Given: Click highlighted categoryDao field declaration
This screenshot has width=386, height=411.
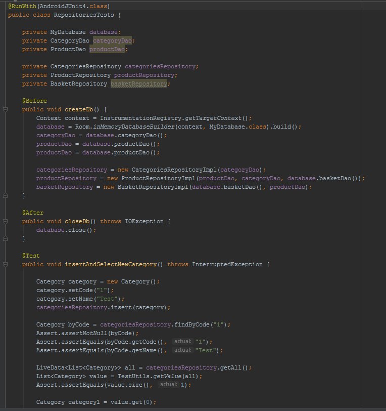Looking at the screenshot, I should pyautogui.click(x=112, y=40).
